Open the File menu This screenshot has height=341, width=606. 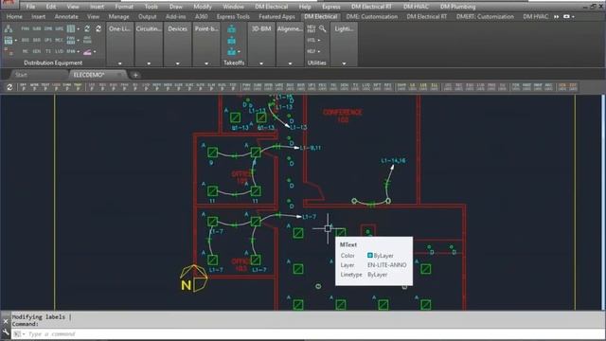click(30, 7)
